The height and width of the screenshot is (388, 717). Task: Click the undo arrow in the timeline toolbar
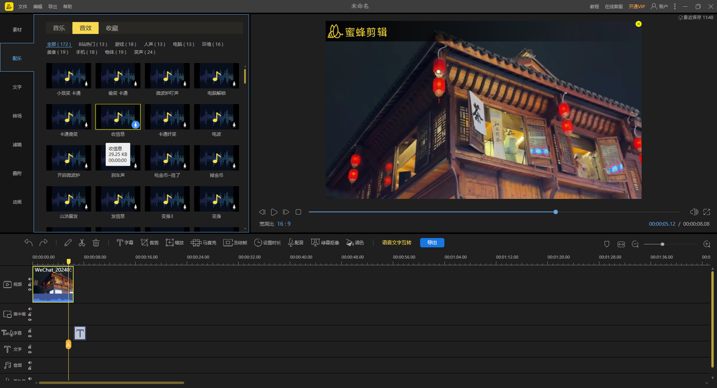coord(28,243)
